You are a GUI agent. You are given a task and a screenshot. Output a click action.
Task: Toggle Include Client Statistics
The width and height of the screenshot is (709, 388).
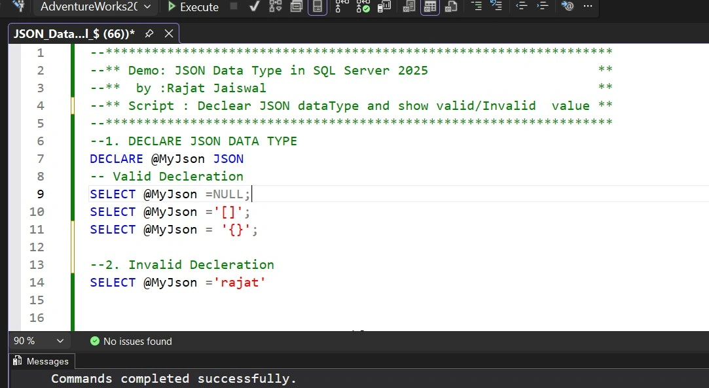tap(384, 7)
